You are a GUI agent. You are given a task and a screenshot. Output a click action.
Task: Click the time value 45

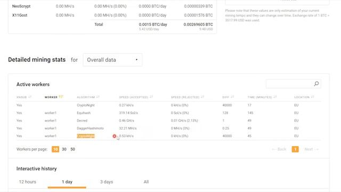click(249, 136)
